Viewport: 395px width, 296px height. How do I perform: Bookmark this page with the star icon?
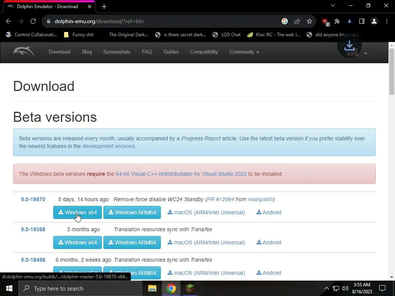coord(309,22)
